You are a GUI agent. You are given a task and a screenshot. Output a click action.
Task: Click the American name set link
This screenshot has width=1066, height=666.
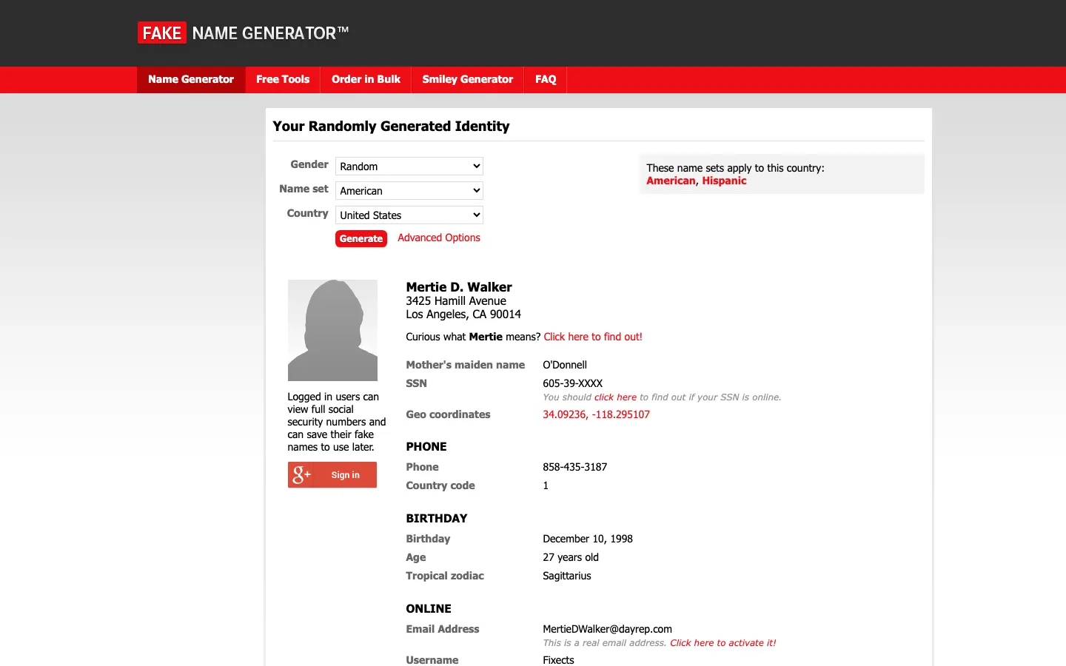pos(671,181)
